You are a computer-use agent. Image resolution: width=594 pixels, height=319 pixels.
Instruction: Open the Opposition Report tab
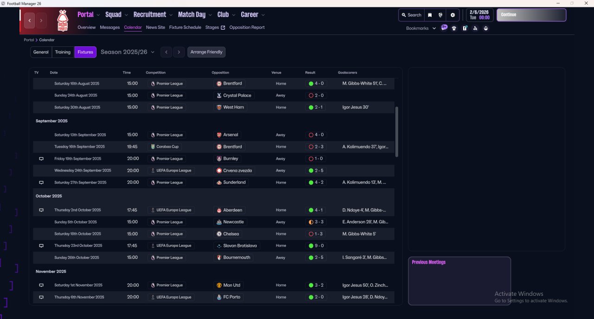click(x=247, y=27)
